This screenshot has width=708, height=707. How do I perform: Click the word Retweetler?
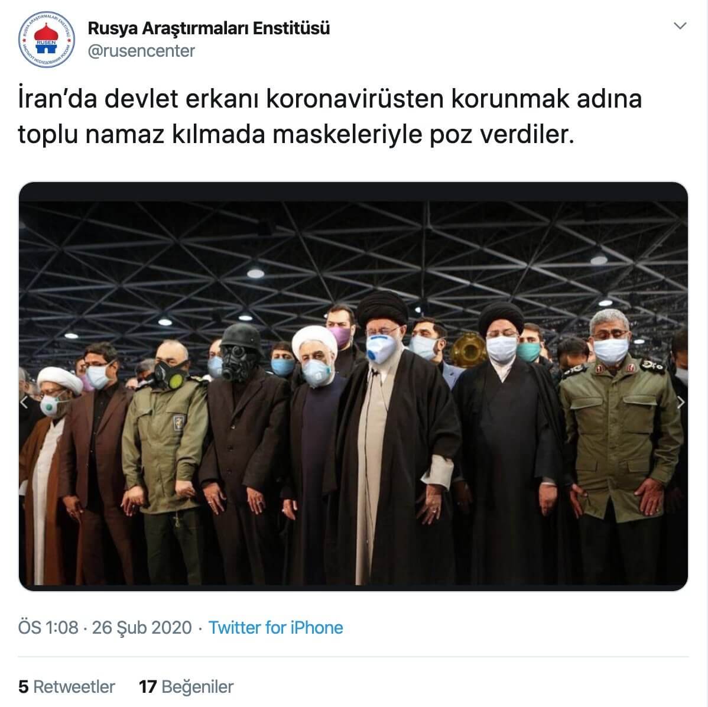(74, 687)
